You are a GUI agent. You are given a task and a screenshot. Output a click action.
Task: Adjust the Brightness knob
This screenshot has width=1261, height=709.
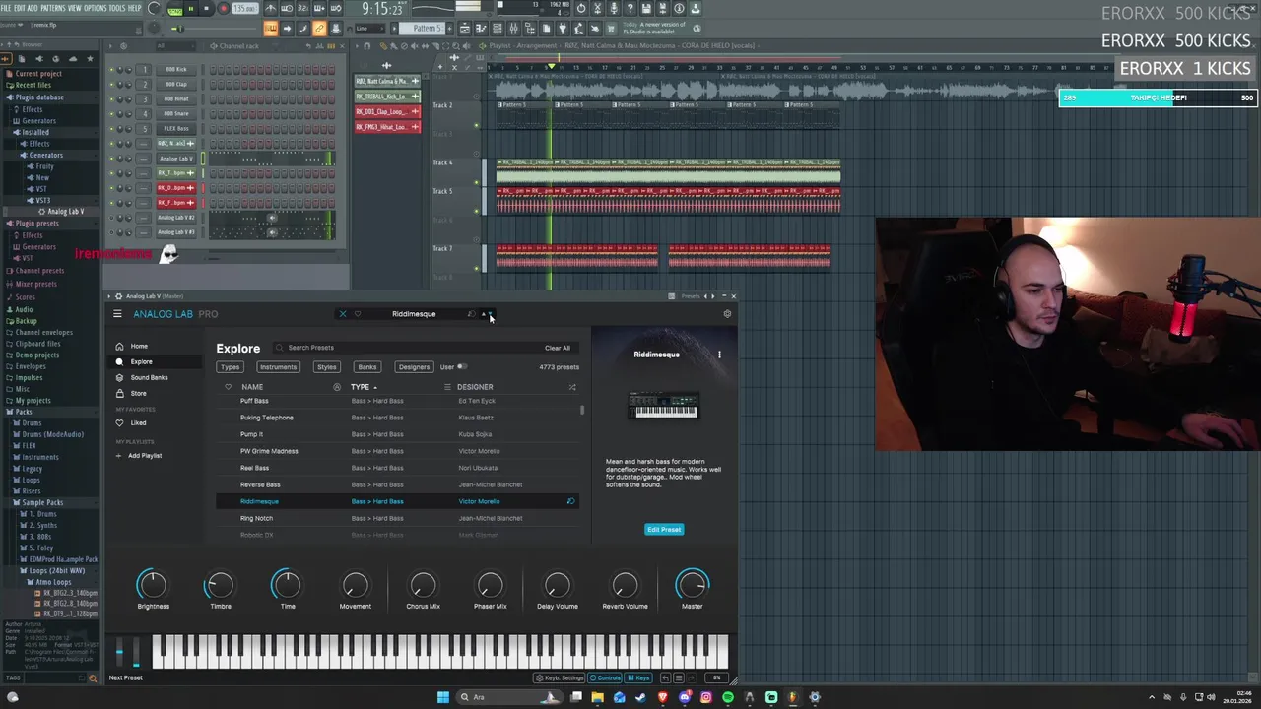[x=153, y=585]
